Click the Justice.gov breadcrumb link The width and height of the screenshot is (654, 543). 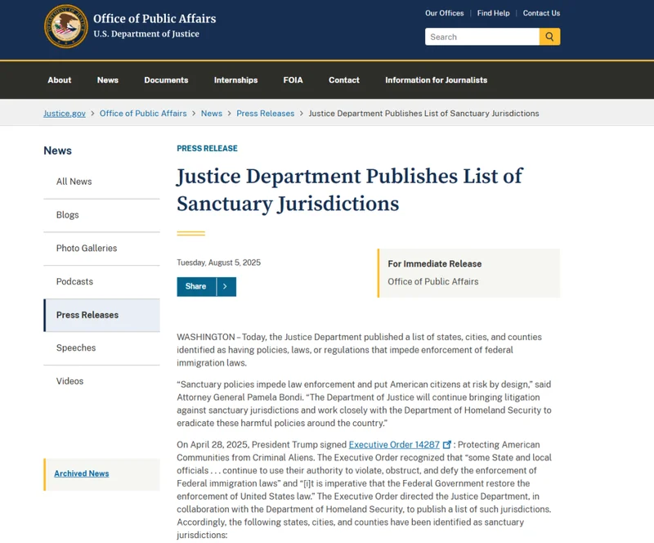65,114
